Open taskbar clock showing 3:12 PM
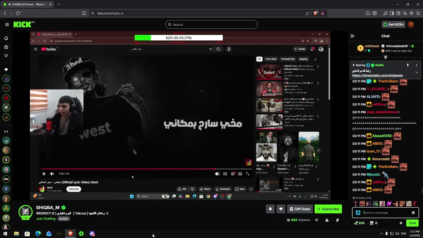The width and height of the screenshot is (423, 238). tap(415, 234)
